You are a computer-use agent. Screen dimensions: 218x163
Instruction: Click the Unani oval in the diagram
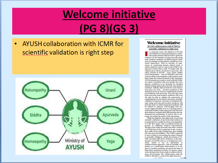(x=110, y=90)
